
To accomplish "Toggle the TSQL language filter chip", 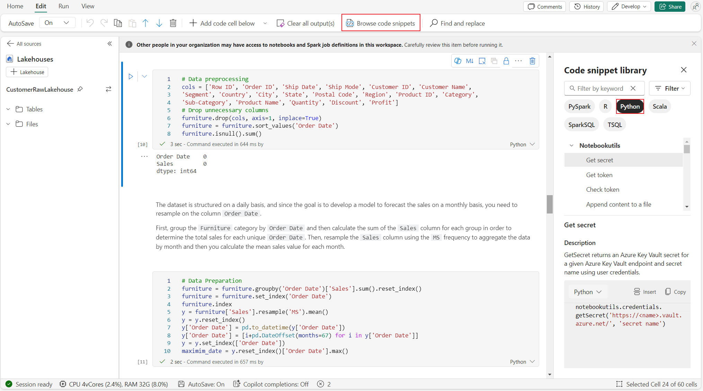I will (x=615, y=125).
